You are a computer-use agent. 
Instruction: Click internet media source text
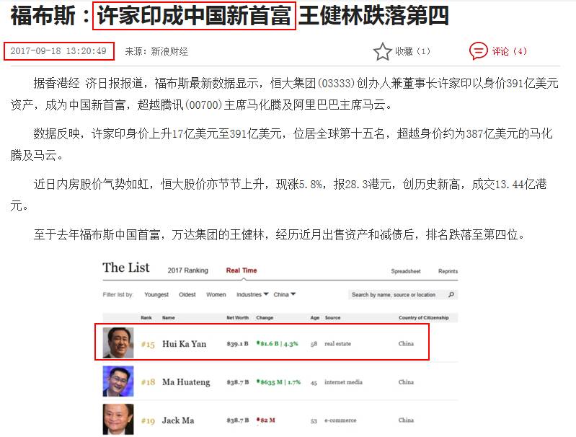[343, 382]
